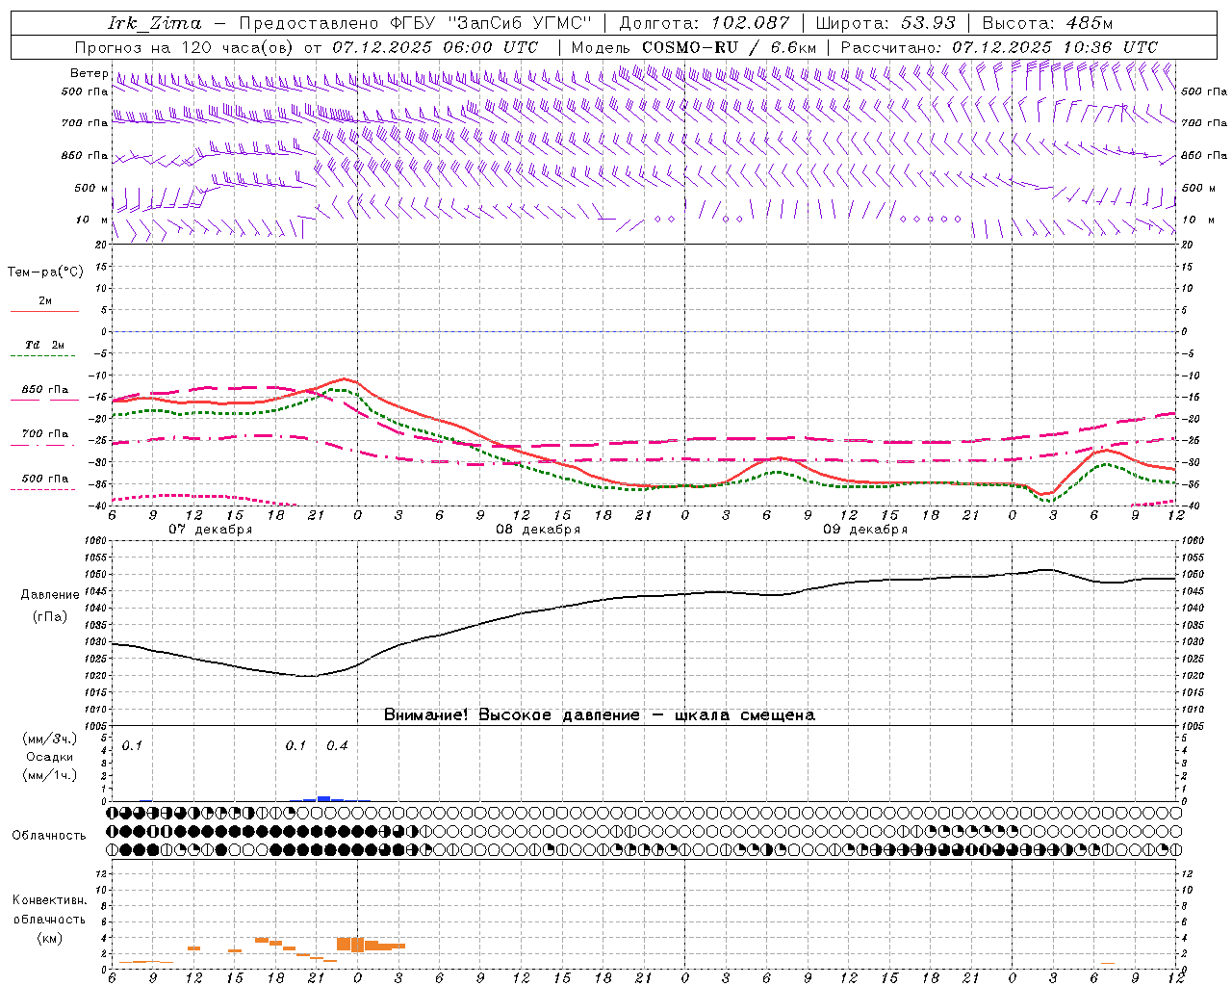Click the Облачность cloud cover label
The height and width of the screenshot is (986, 1232).
click(49, 836)
